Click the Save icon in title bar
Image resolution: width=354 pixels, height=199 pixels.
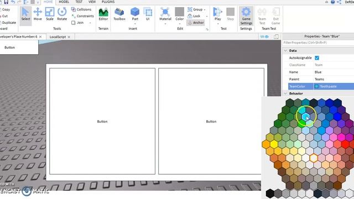[x=6, y=2]
